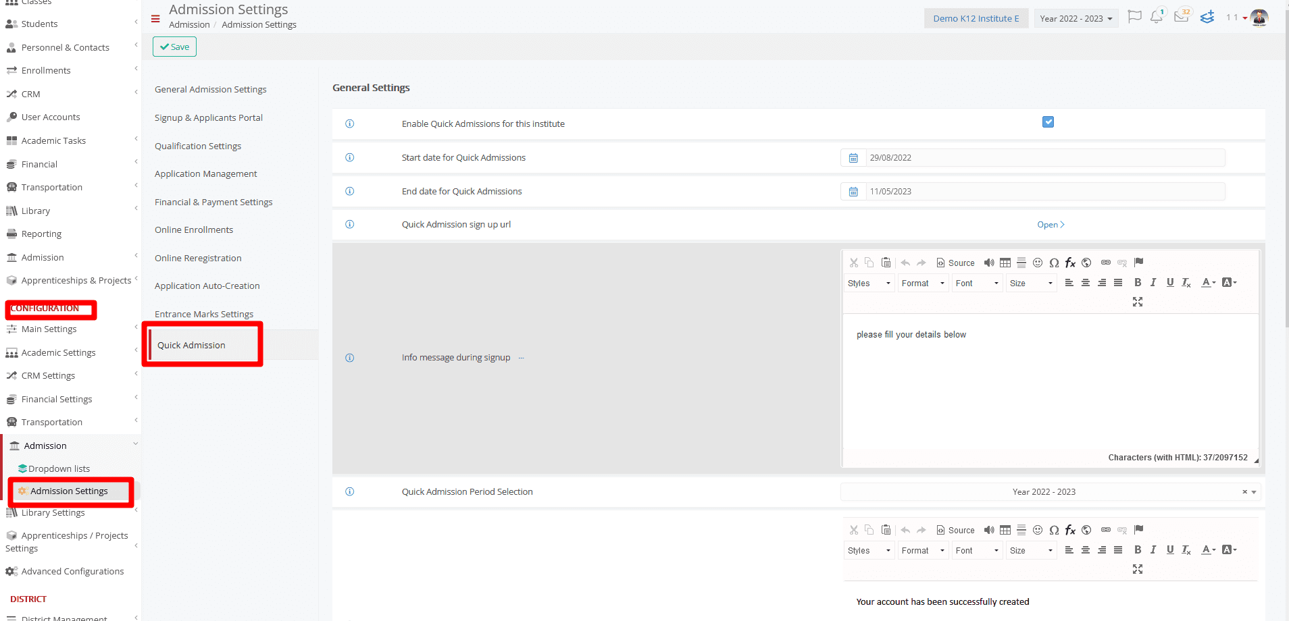Screen dimensions: 1289x621
Task: Click start date calendar icon
Action: [x=853, y=158]
